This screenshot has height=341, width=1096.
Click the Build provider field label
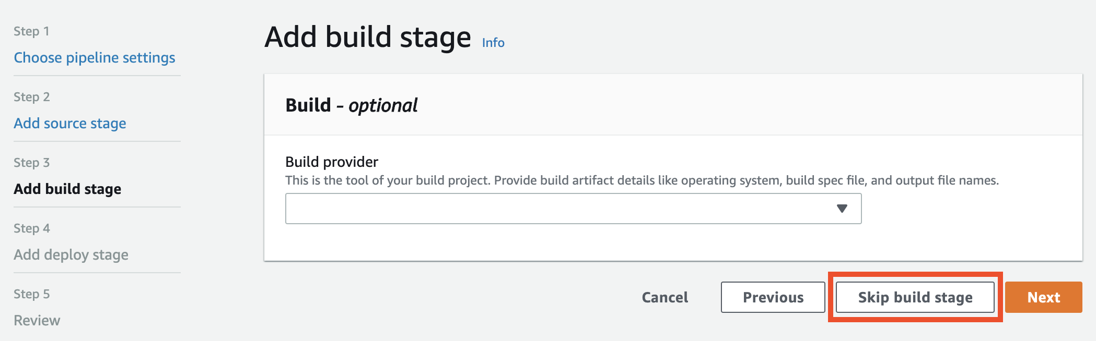(332, 162)
